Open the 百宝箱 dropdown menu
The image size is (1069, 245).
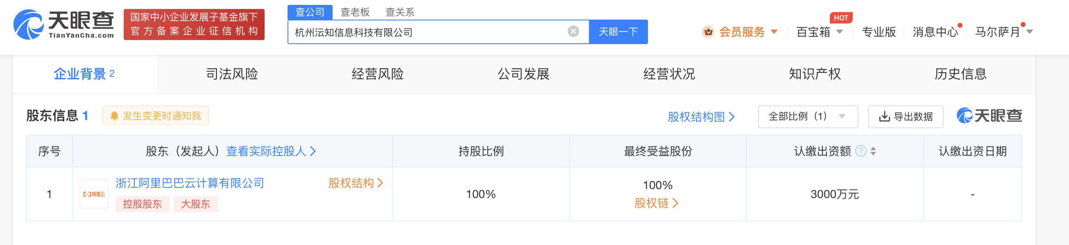(820, 32)
